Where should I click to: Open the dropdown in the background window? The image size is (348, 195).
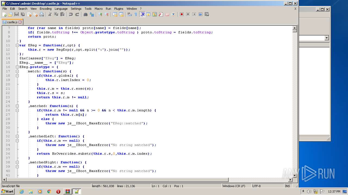[x=327, y=38]
